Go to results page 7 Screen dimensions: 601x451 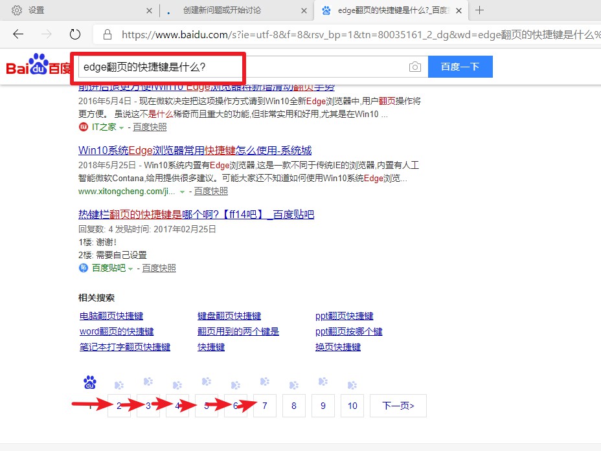pyautogui.click(x=264, y=406)
